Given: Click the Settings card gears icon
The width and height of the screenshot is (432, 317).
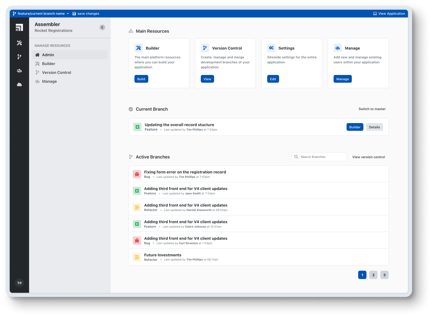Looking at the screenshot, I should 271,48.
